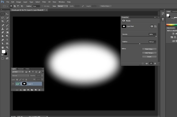Toggle Lock image pixels
177x117 pixels.
click(20, 80)
